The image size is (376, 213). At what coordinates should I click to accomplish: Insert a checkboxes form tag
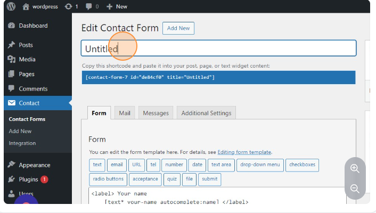coord(302,165)
